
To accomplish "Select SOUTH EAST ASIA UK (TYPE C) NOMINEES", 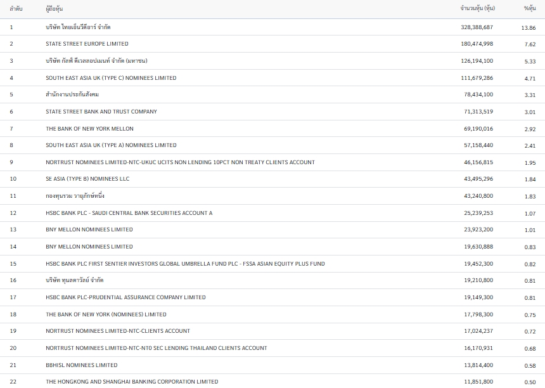I will coord(111,78).
